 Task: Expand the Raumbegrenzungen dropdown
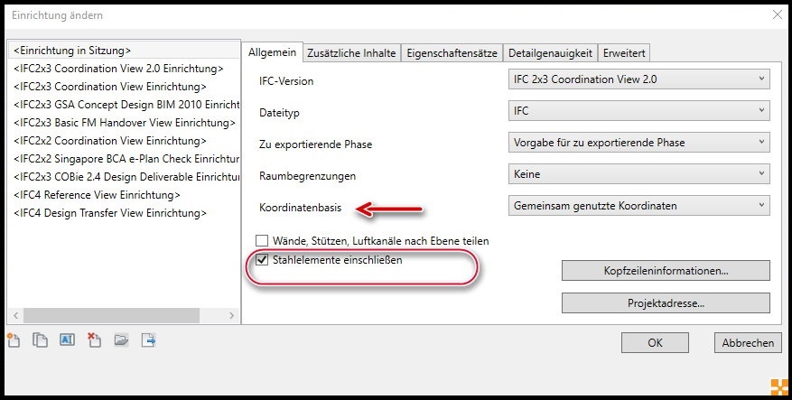point(638,174)
